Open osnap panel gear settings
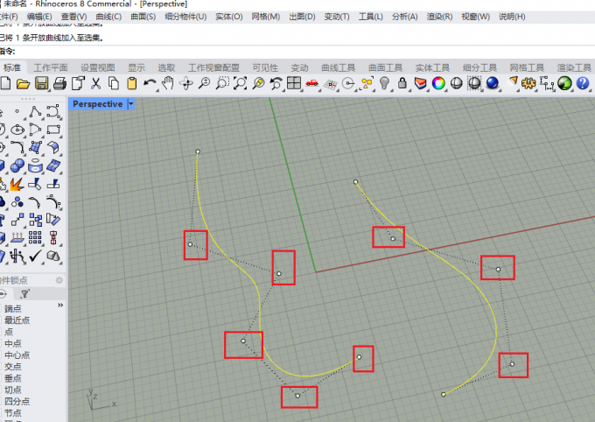This screenshot has height=422, width=595. click(59, 280)
